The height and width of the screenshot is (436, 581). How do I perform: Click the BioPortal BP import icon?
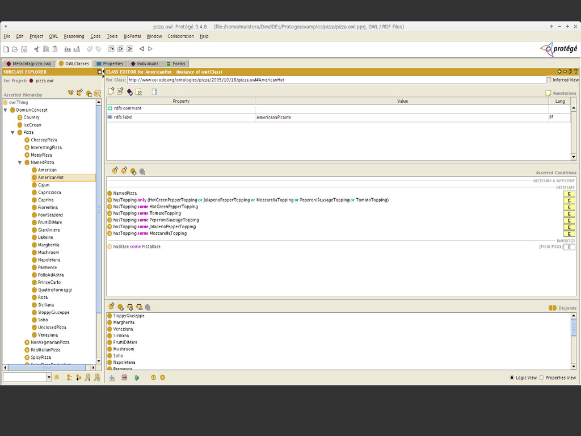click(x=97, y=94)
